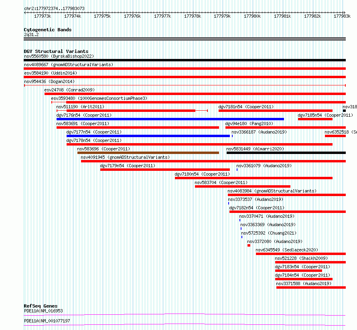Select dgv7178n54 (Cooper2011) label
The image size is (357, 330).
94,140
